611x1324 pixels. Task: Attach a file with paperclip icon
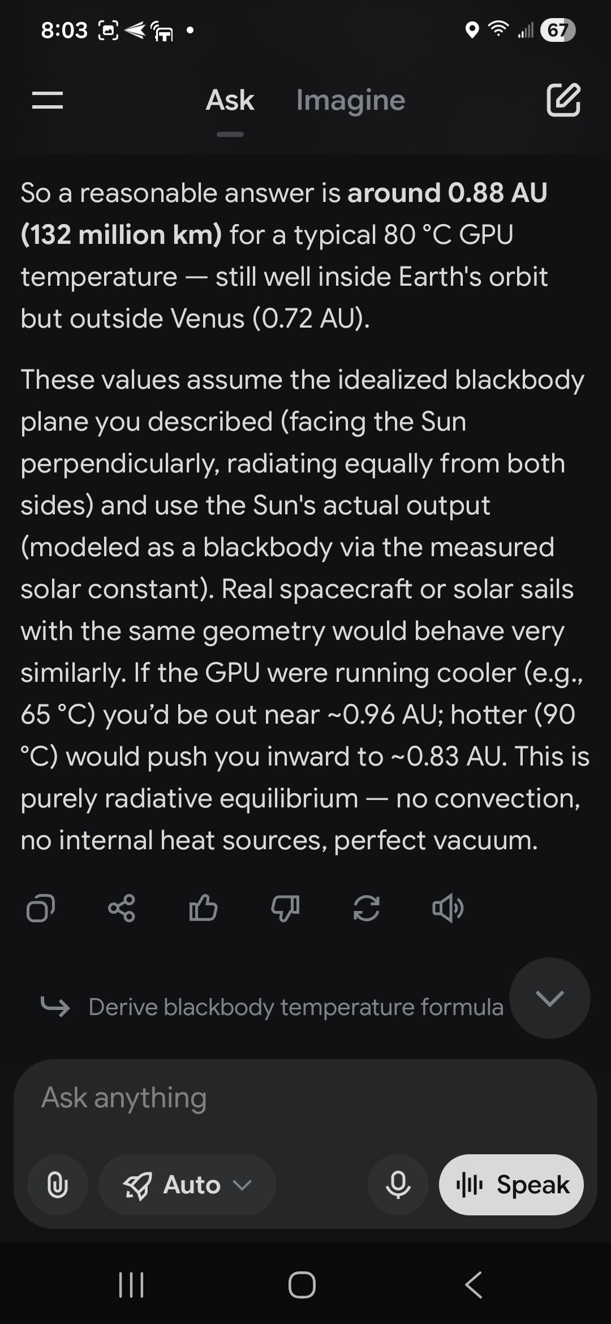click(x=58, y=1184)
